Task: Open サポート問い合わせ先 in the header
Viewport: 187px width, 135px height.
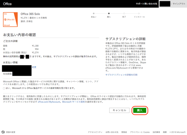Action: coord(147,4)
